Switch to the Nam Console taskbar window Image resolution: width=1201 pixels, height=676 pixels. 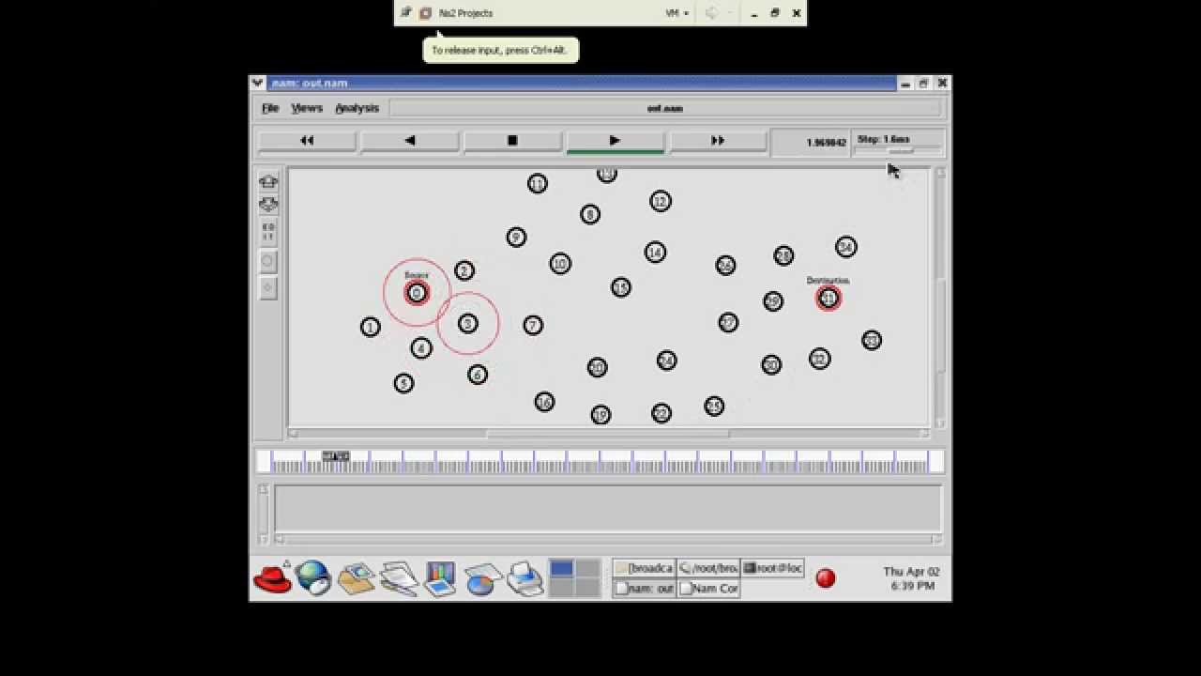click(x=709, y=589)
